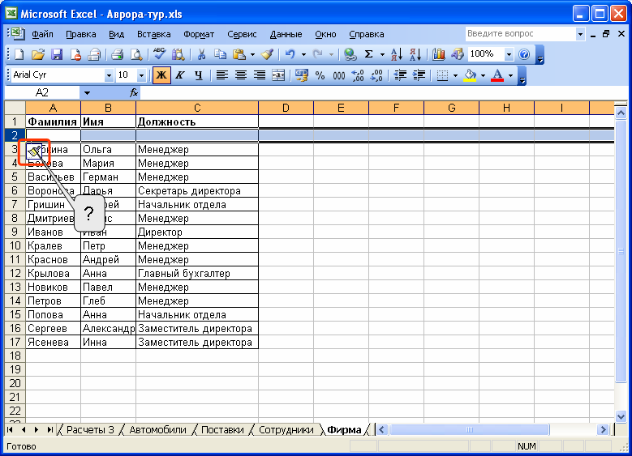Image resolution: width=632 pixels, height=456 pixels.
Task: Switch to Сотрудники sheet tab
Action: (286, 430)
